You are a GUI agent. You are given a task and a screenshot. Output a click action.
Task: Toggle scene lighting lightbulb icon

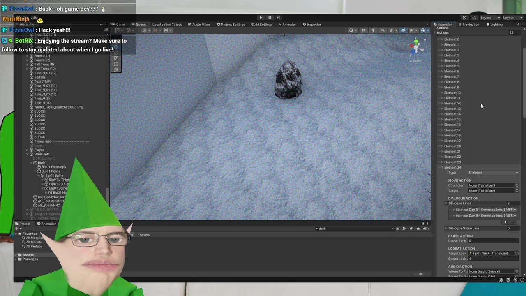coord(373,30)
